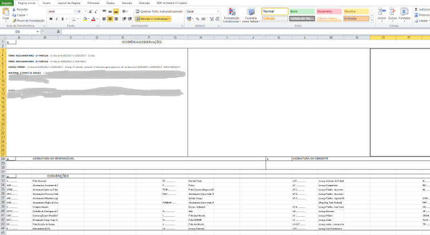Align cell text left

pyautogui.click(x=104, y=19)
